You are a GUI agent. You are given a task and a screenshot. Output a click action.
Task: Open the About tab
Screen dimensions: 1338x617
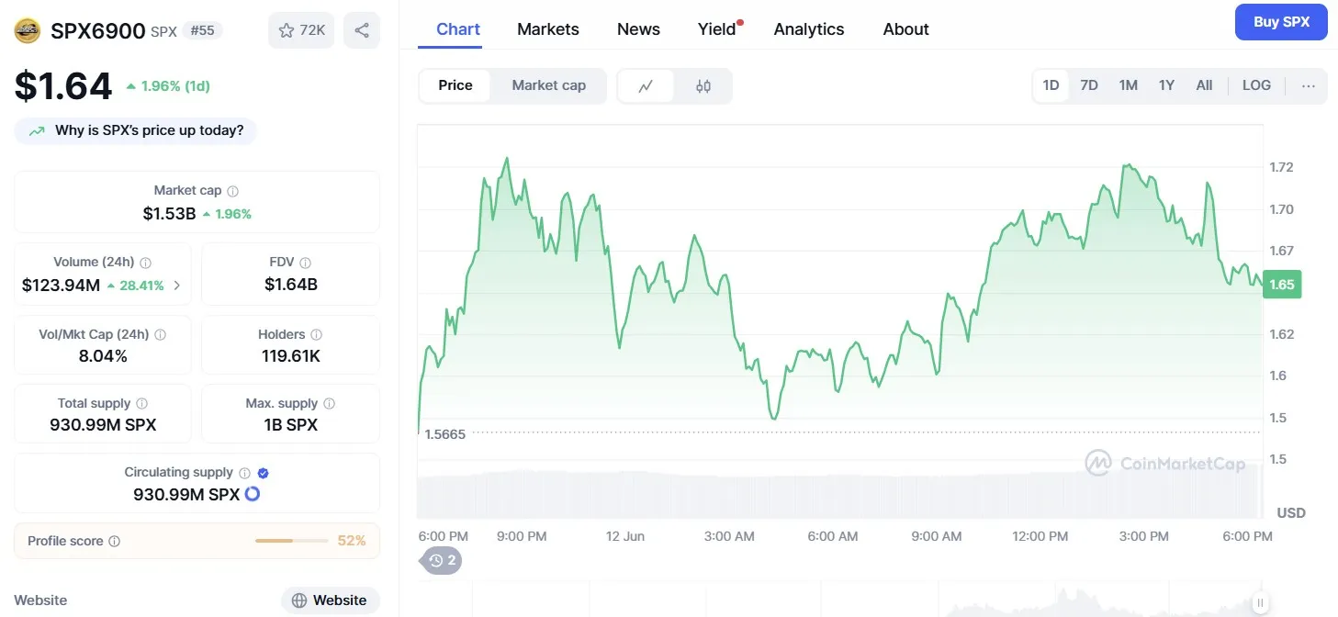tap(905, 29)
